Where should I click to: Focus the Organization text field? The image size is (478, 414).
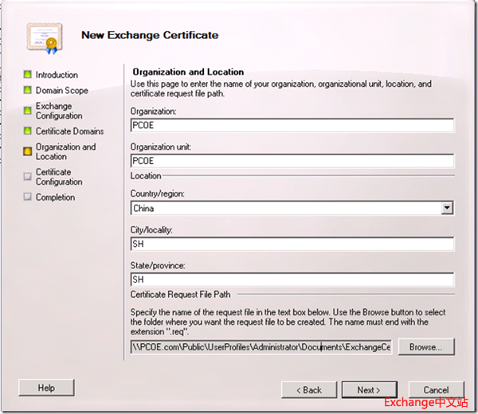click(x=292, y=125)
